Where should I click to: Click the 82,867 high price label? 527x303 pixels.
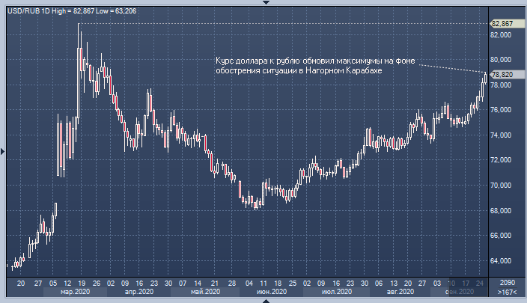click(502, 24)
